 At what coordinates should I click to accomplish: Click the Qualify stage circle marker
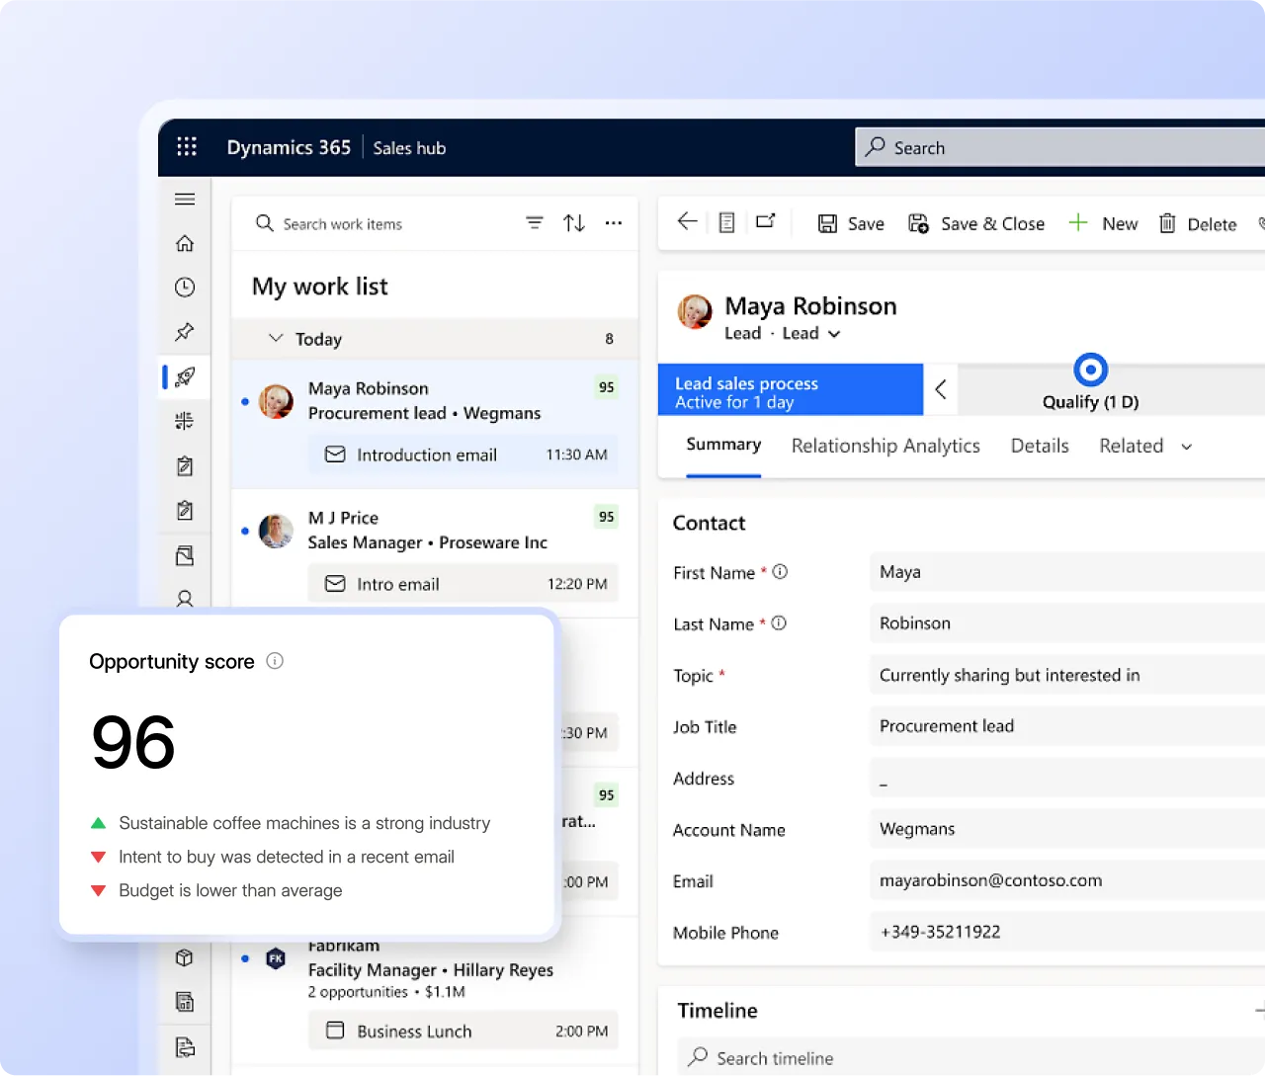click(1090, 371)
